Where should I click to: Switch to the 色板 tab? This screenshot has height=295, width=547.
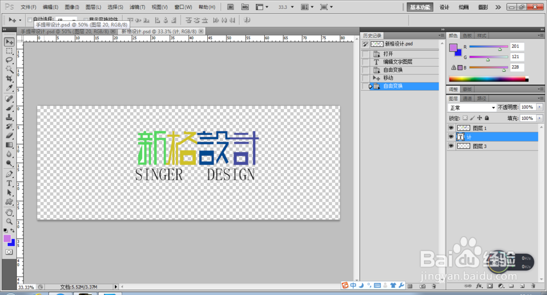(467, 36)
